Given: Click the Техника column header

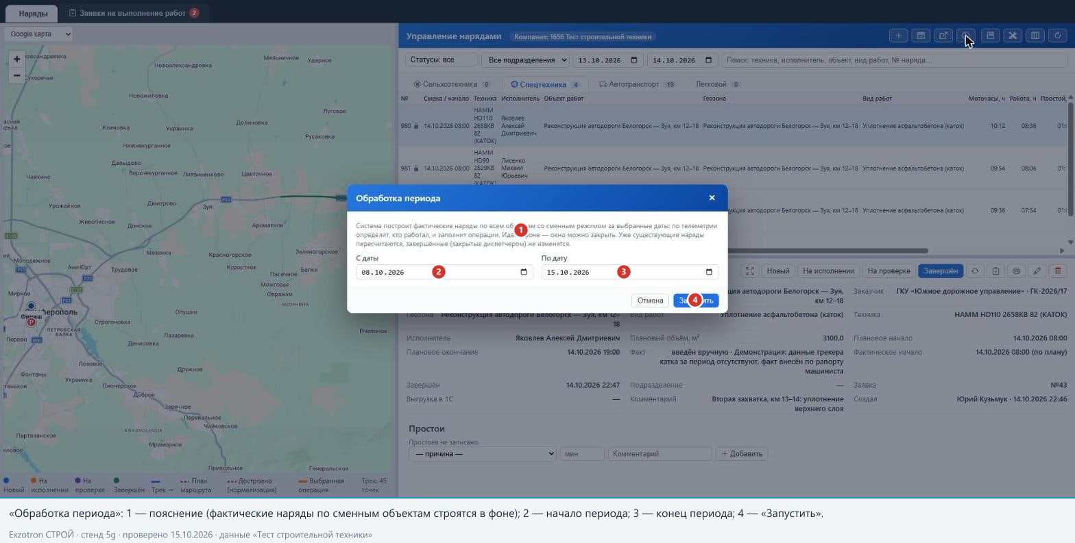Looking at the screenshot, I should pos(485,99).
